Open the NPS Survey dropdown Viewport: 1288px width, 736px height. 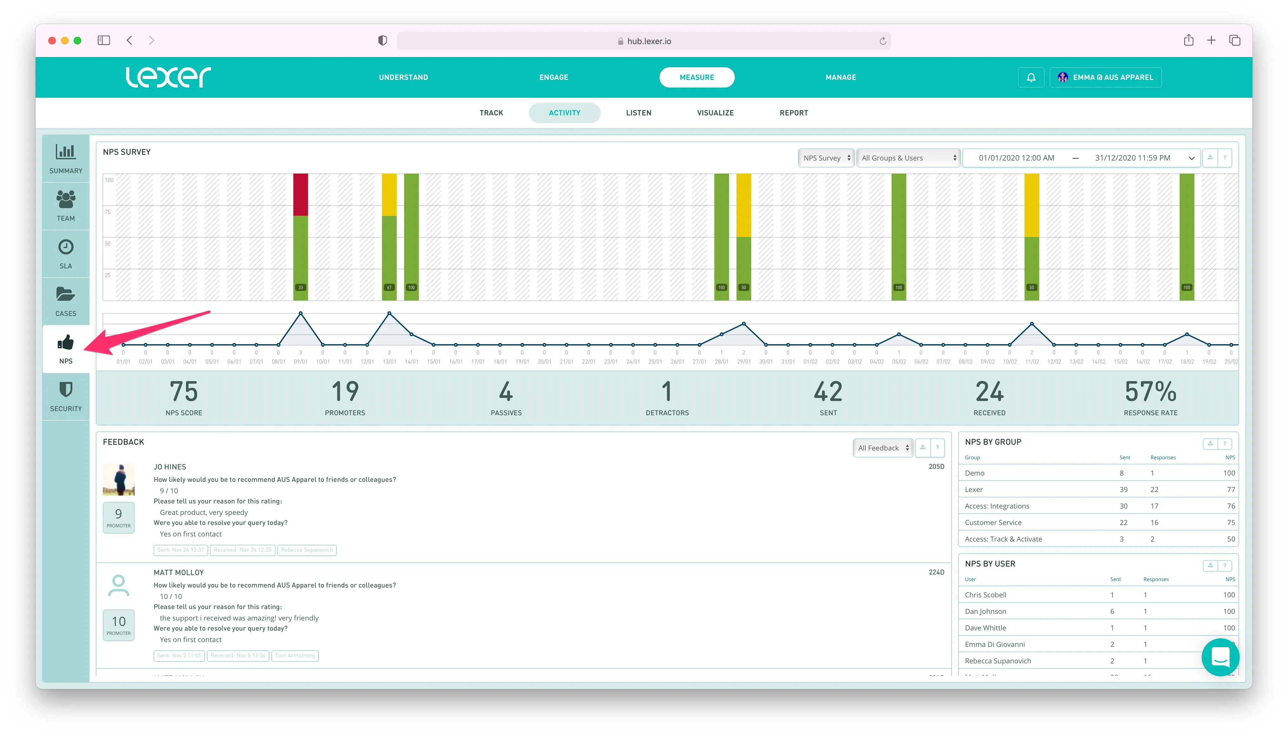click(x=826, y=158)
